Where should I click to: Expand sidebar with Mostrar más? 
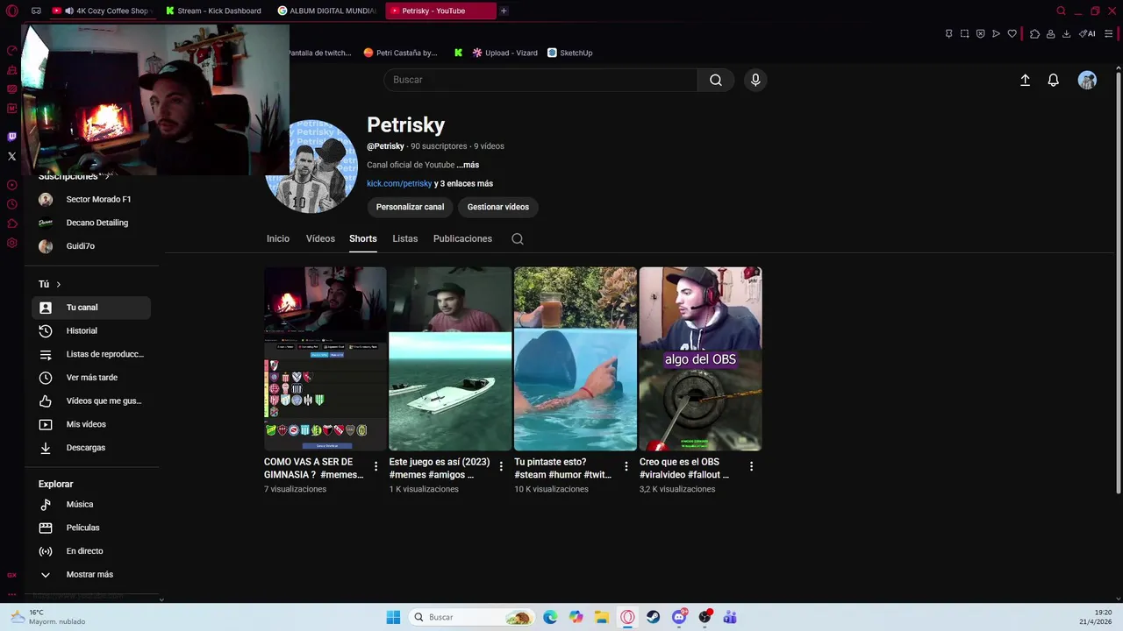click(89, 574)
